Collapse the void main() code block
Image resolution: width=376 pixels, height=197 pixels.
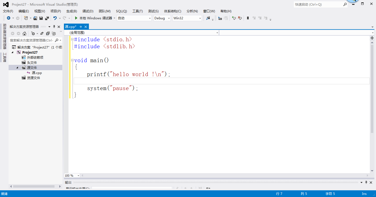(x=72, y=60)
